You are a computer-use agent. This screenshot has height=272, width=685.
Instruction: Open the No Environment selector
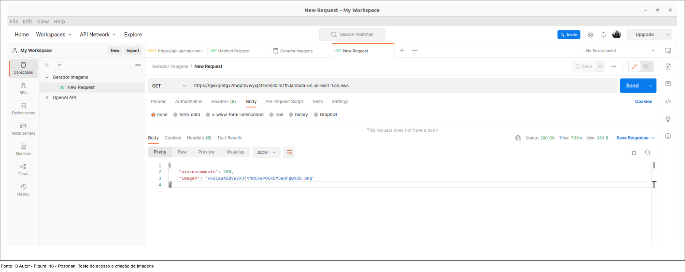pyautogui.click(x=620, y=51)
